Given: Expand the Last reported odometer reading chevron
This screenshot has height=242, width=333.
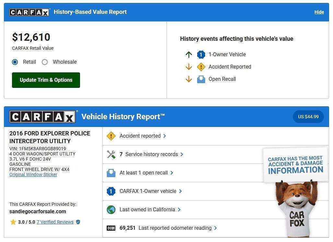Looking at the screenshot, I should click(x=215, y=228).
